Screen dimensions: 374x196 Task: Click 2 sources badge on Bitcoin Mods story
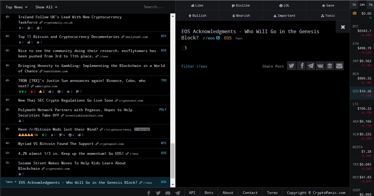(x=142, y=129)
